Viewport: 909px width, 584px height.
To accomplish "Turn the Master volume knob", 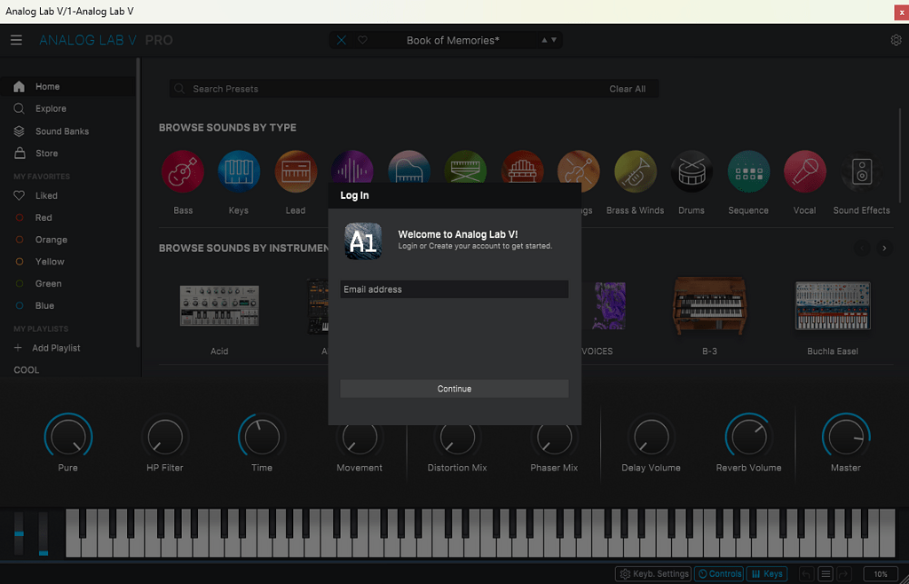I will pyautogui.click(x=845, y=438).
